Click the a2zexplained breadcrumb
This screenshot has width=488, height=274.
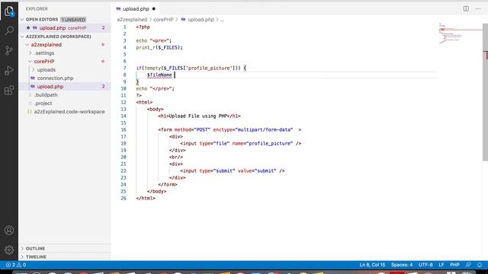coord(132,20)
